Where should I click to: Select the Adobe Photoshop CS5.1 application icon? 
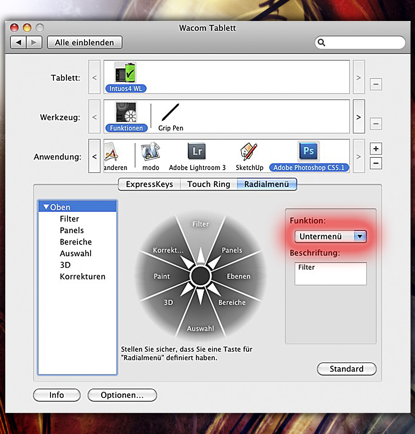[x=308, y=152]
